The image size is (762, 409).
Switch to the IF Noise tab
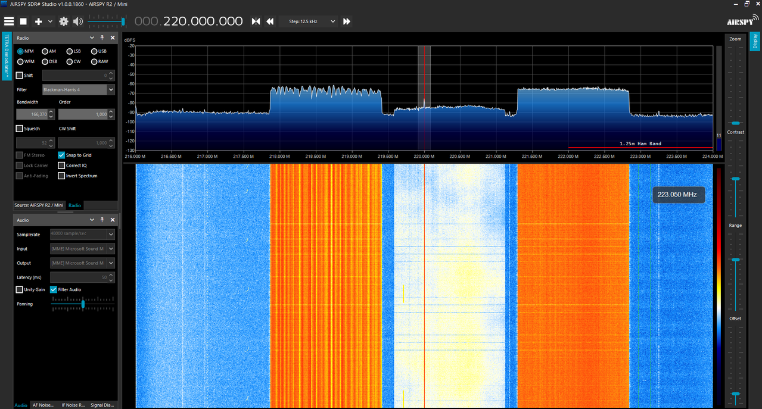click(73, 405)
